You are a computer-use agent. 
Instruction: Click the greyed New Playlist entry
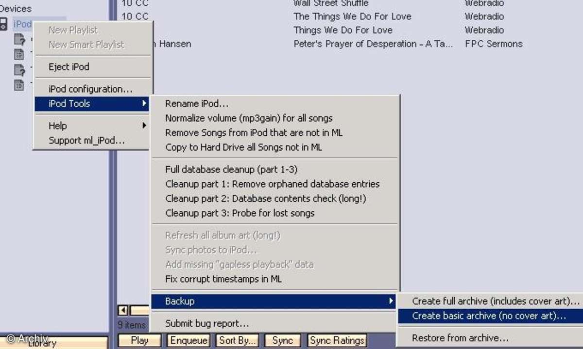point(73,30)
